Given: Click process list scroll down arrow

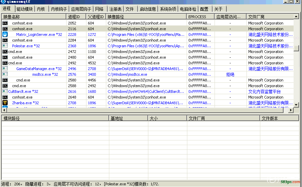Looking at the screenshot, I should pos(296,105).
